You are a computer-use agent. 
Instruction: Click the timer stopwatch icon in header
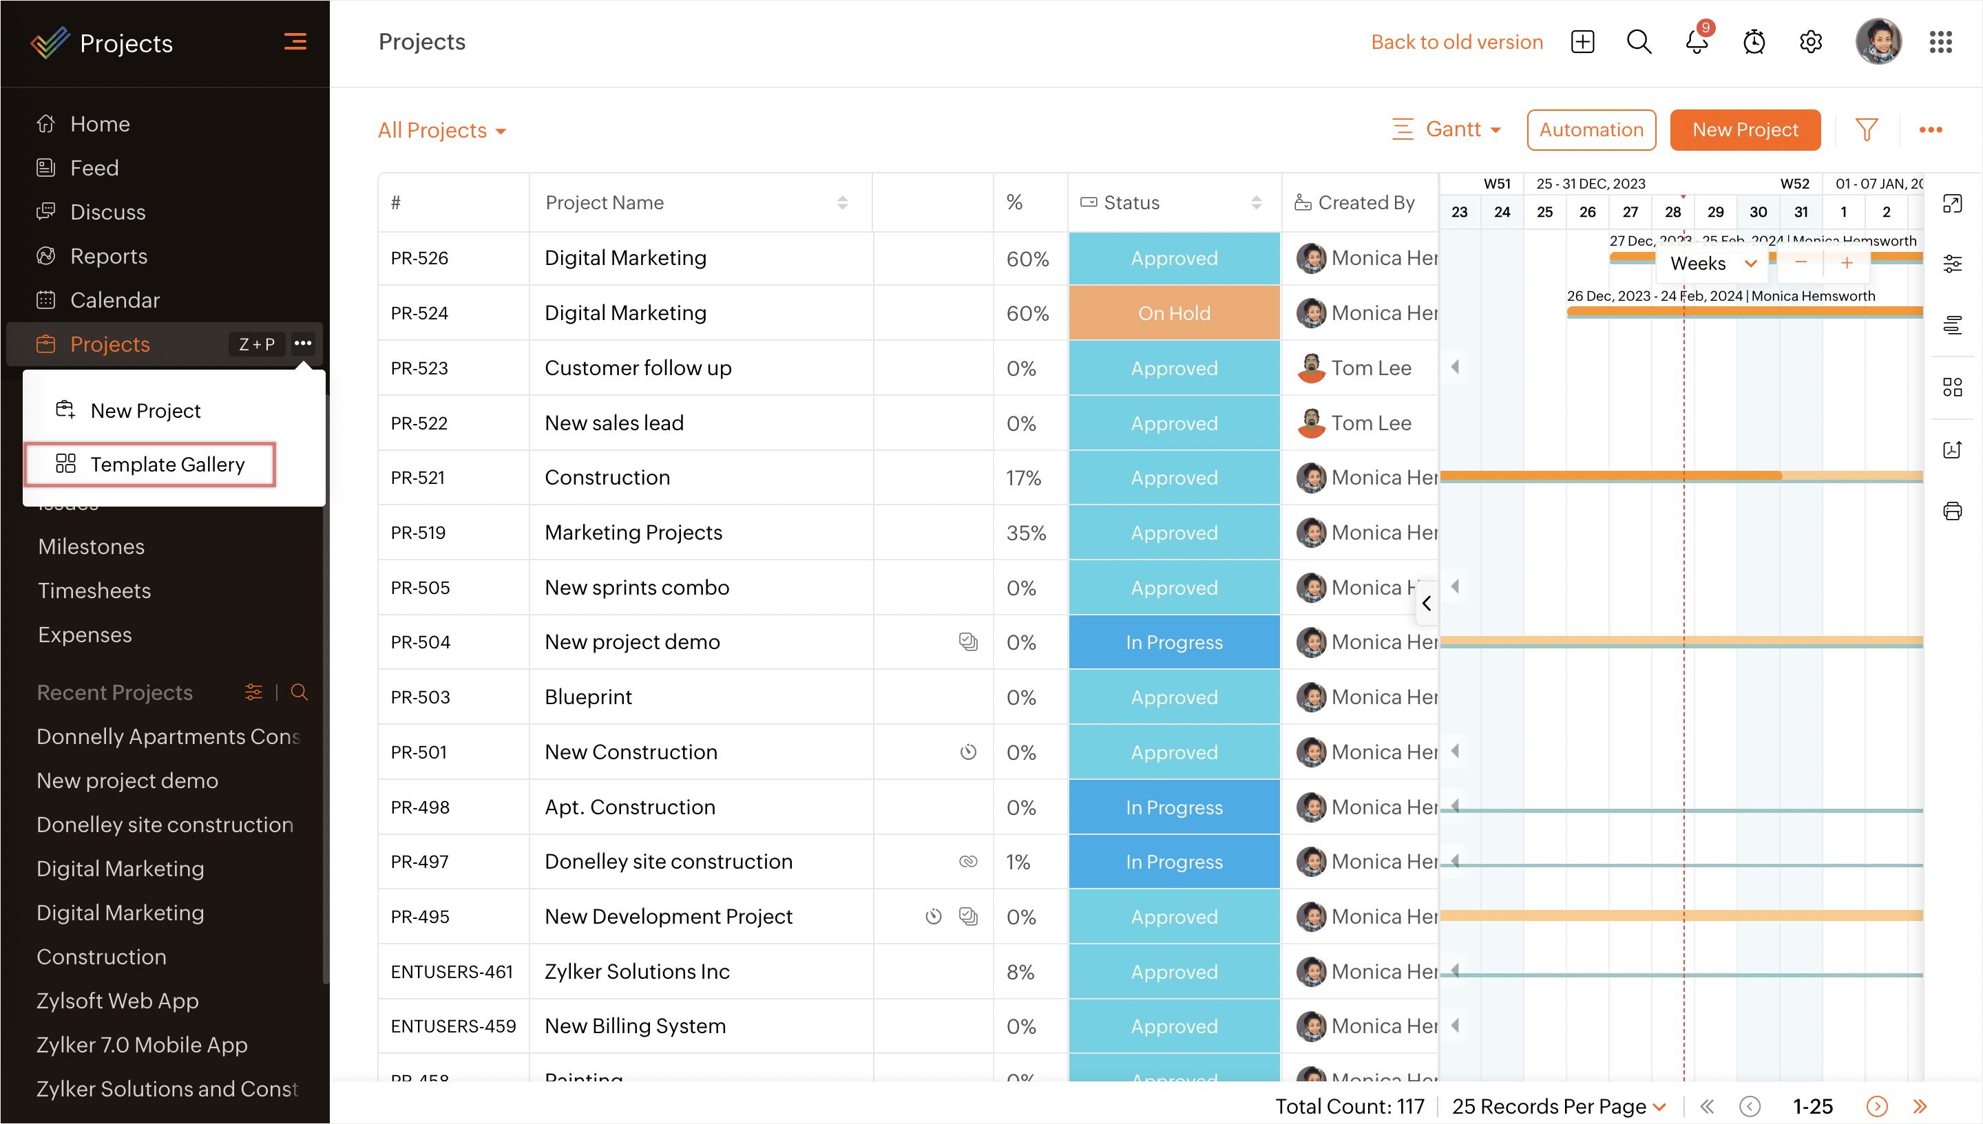click(1754, 42)
